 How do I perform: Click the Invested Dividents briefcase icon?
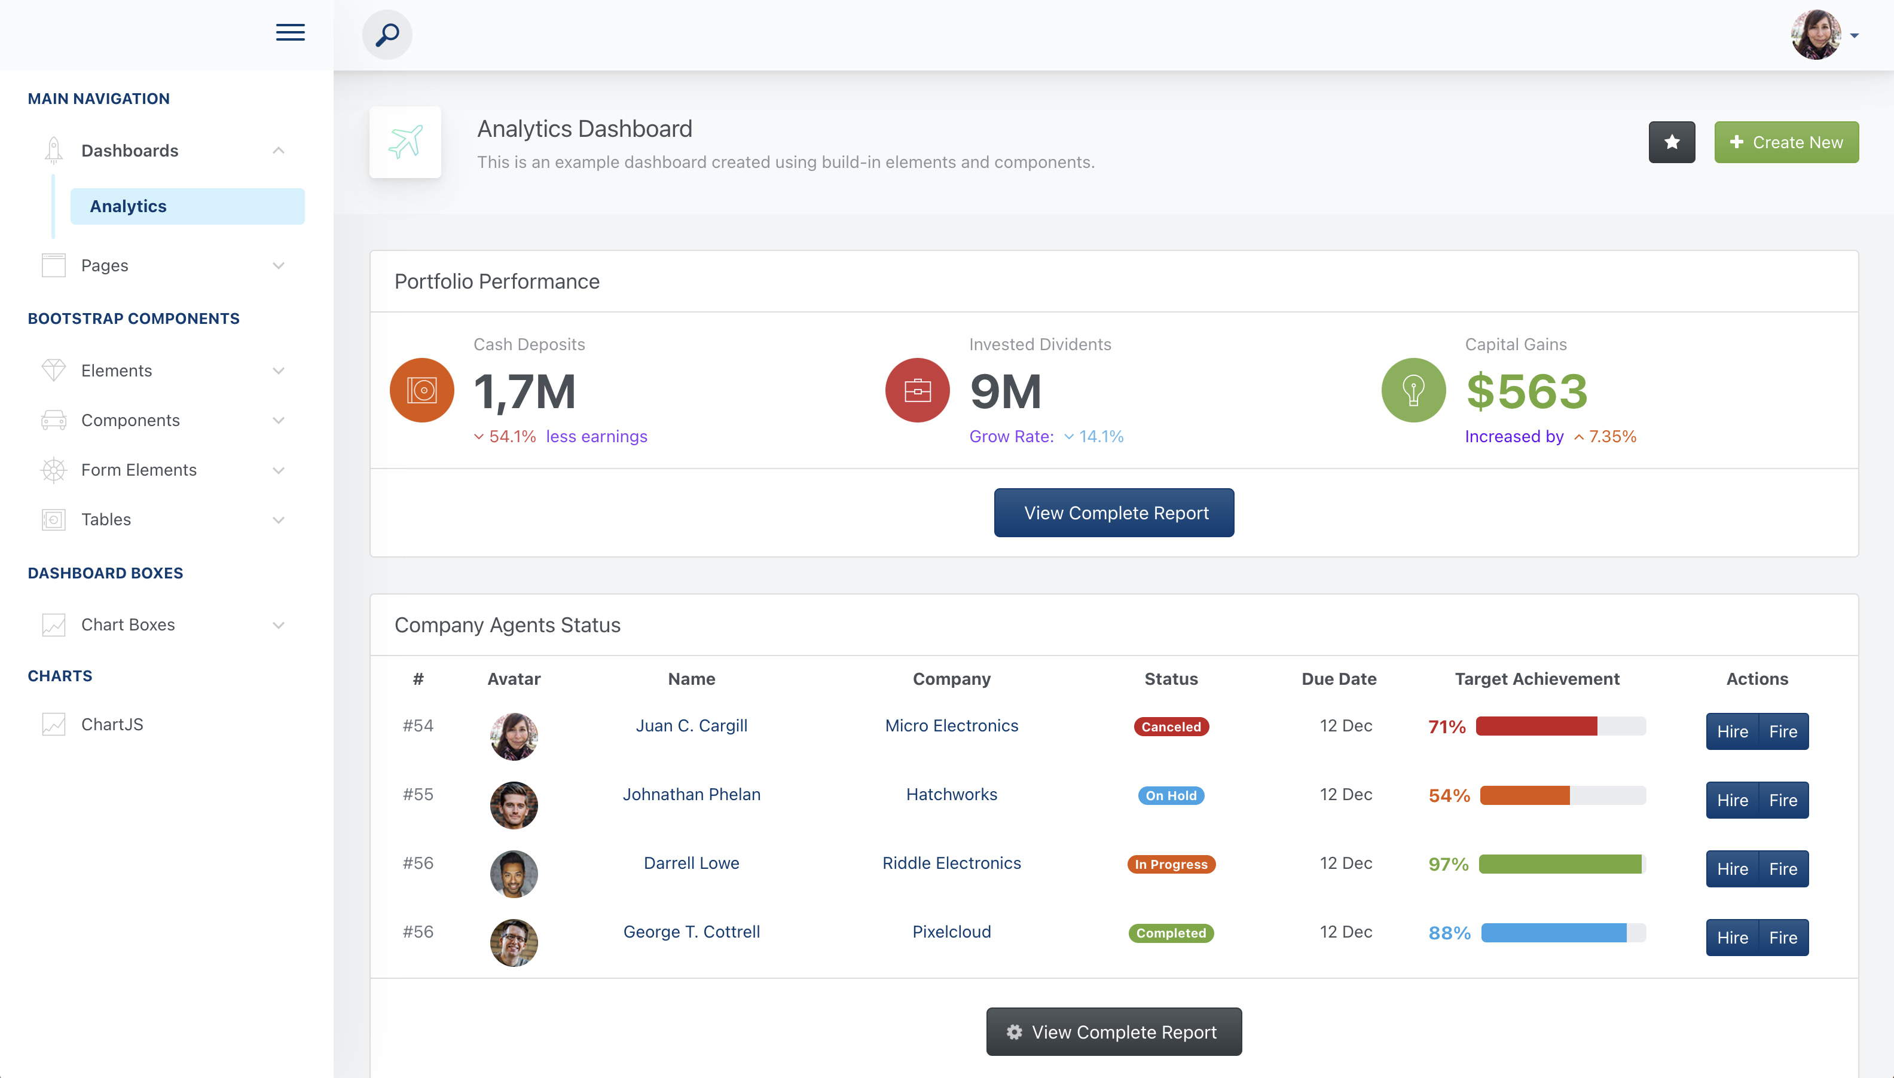pyautogui.click(x=917, y=390)
